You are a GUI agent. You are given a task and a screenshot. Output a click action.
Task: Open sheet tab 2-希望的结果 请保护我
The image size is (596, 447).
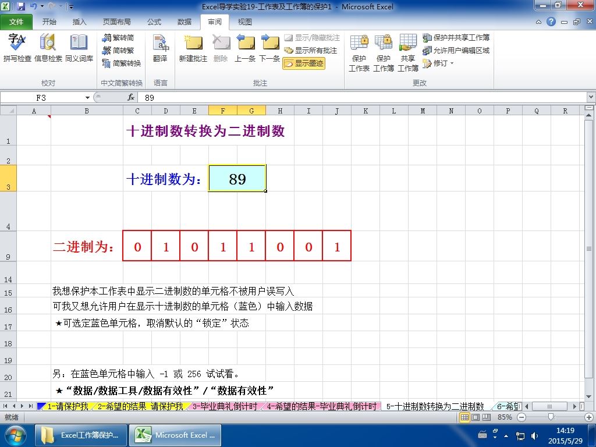pyautogui.click(x=140, y=406)
